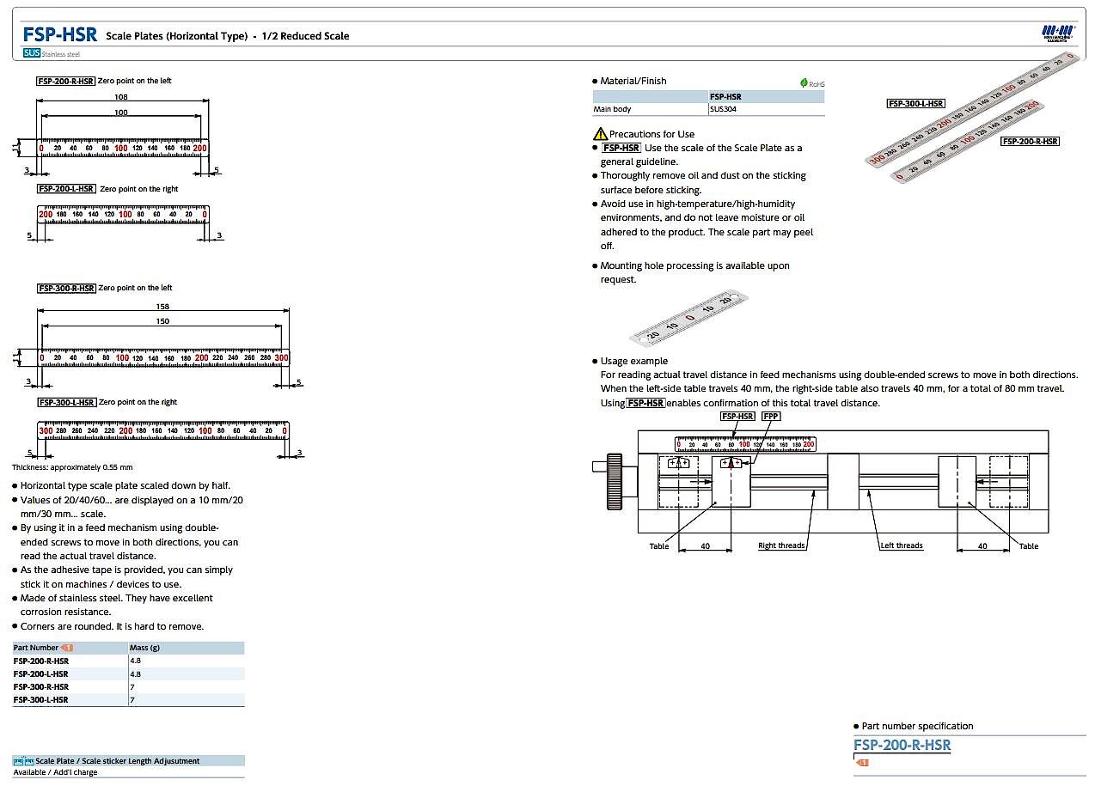The image size is (1095, 786).
Task: Click the 158 dimension value
Action: [163, 306]
